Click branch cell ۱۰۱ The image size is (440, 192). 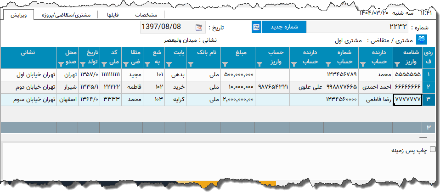(154, 75)
